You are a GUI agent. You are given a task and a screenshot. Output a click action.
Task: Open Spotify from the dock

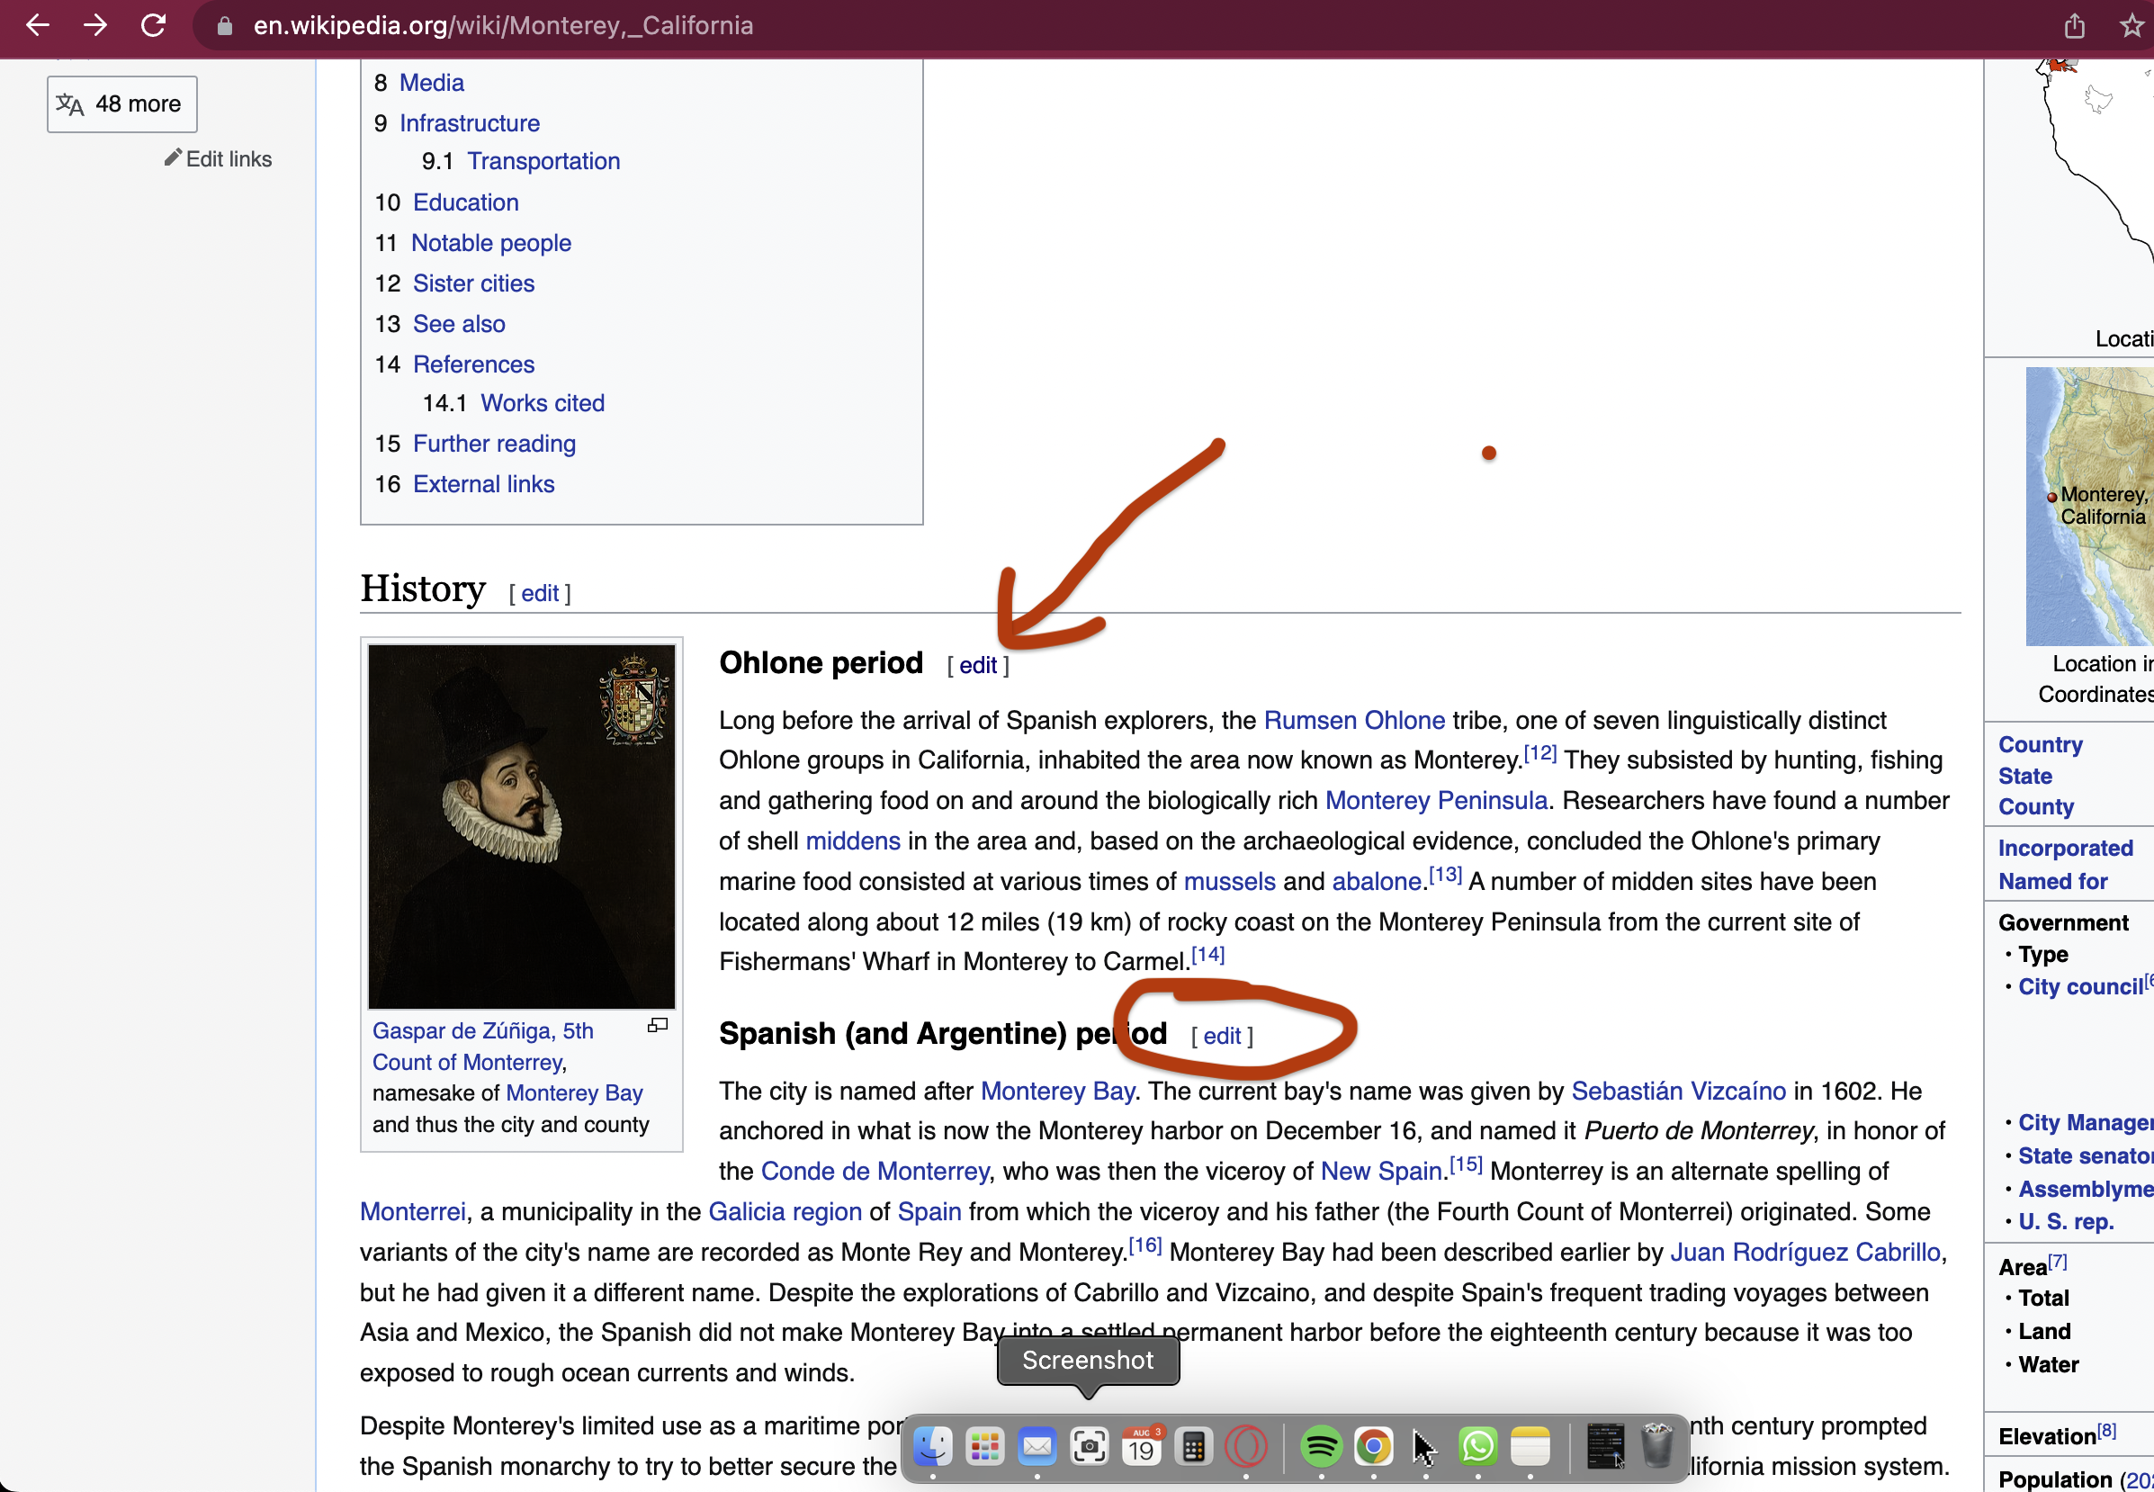pos(1321,1447)
